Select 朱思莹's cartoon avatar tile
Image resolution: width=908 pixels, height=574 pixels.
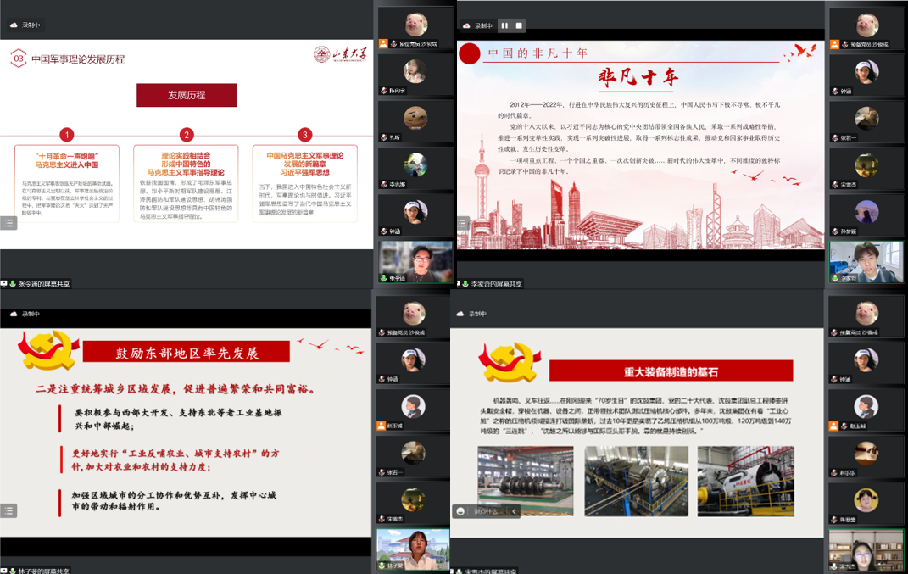[866, 500]
